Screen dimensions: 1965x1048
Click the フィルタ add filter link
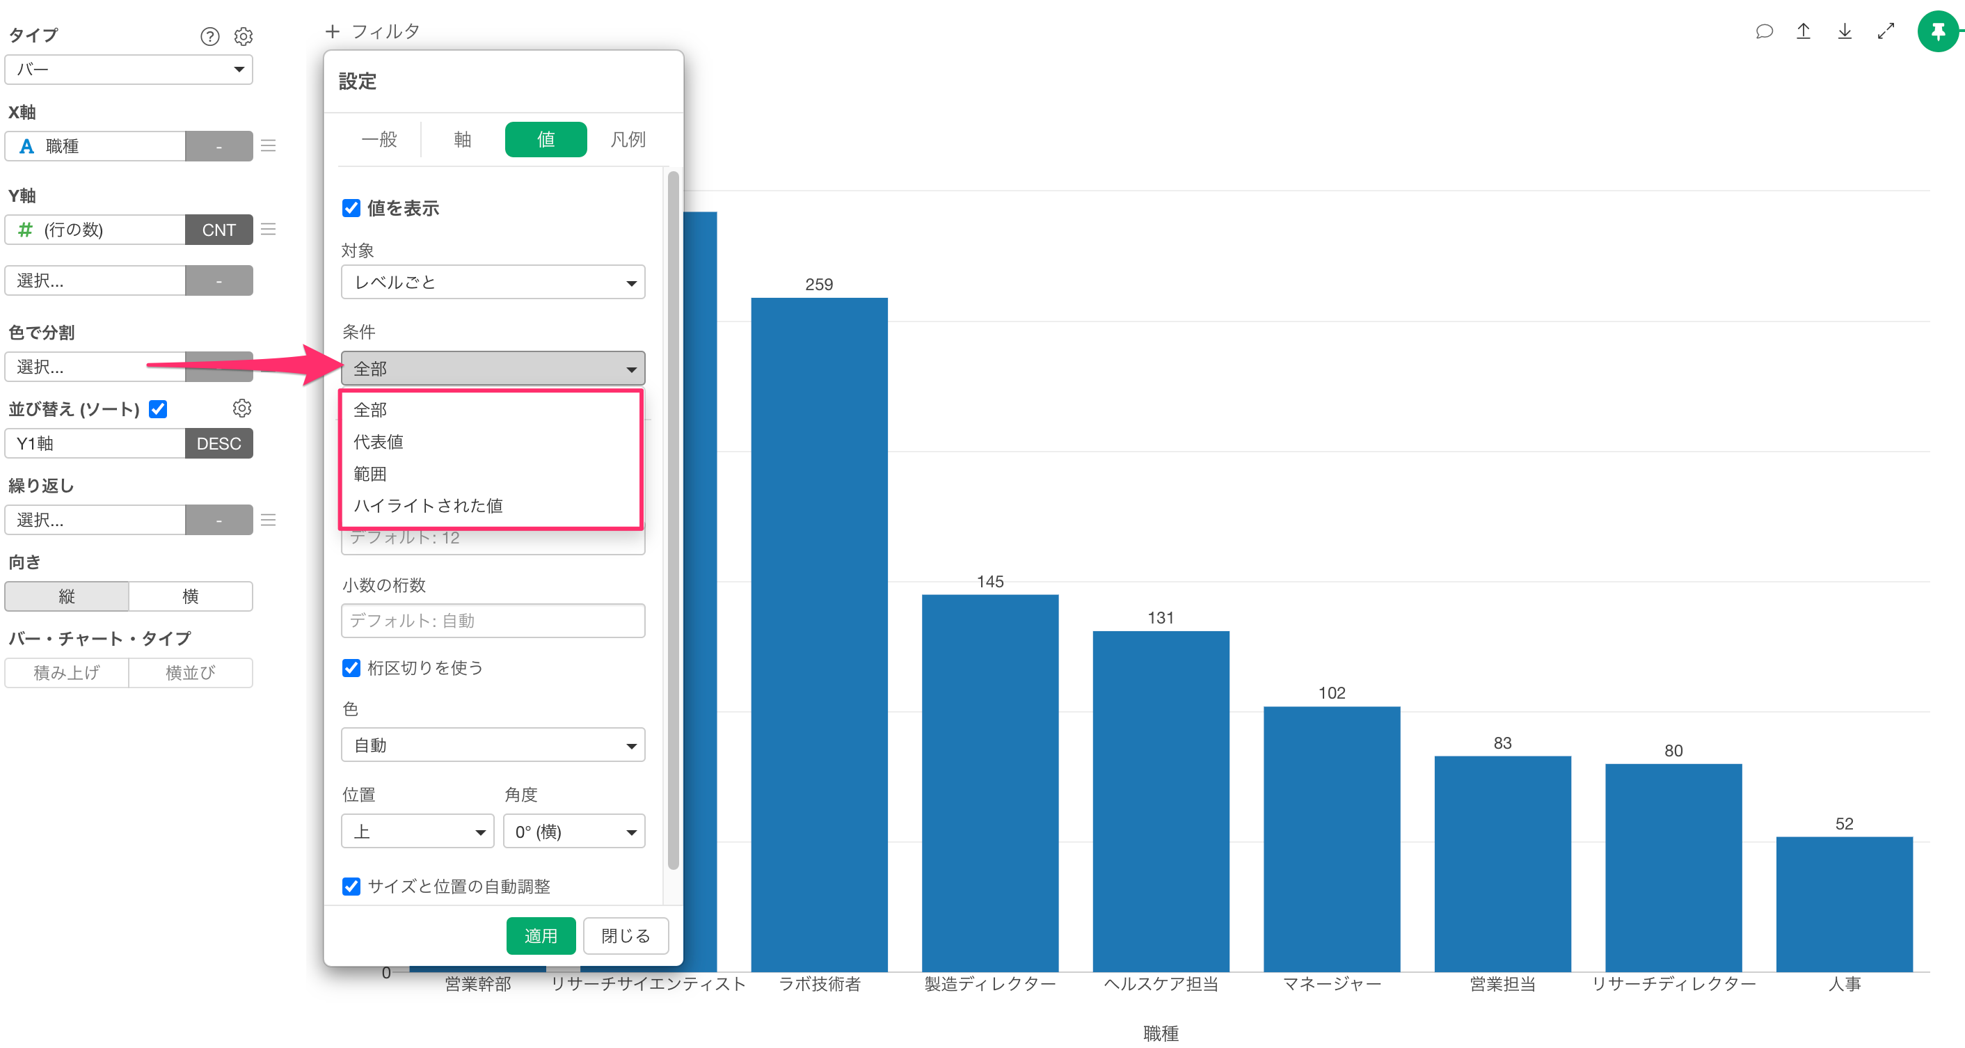point(385,31)
